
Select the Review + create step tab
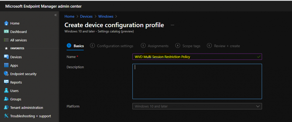(x=224, y=46)
